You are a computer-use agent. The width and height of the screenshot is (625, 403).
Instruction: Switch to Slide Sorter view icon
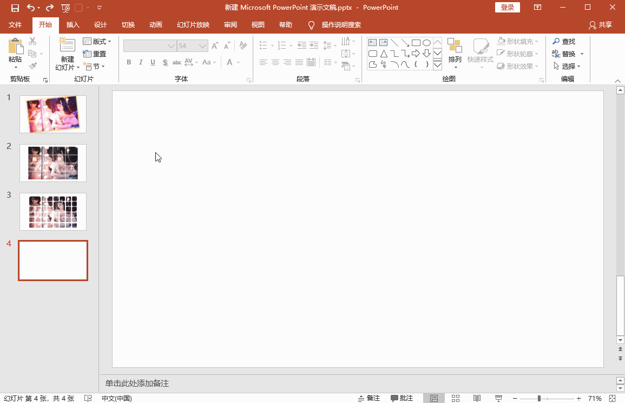456,398
